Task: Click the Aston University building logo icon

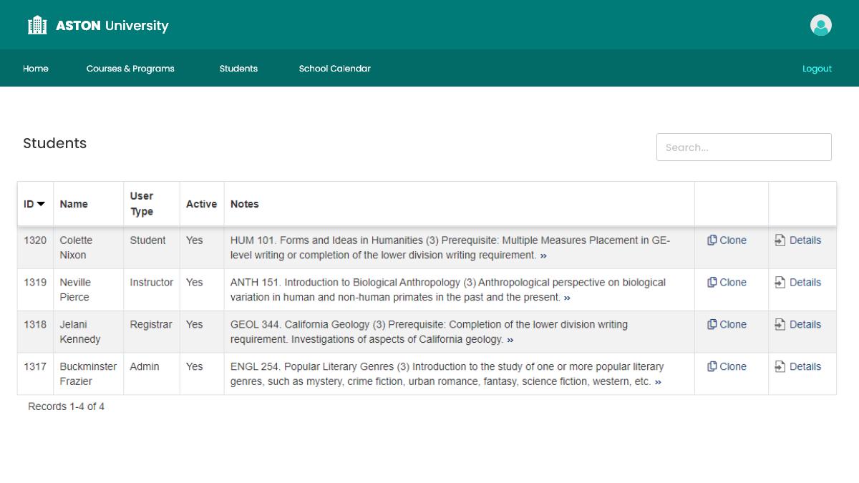Action: tap(37, 26)
